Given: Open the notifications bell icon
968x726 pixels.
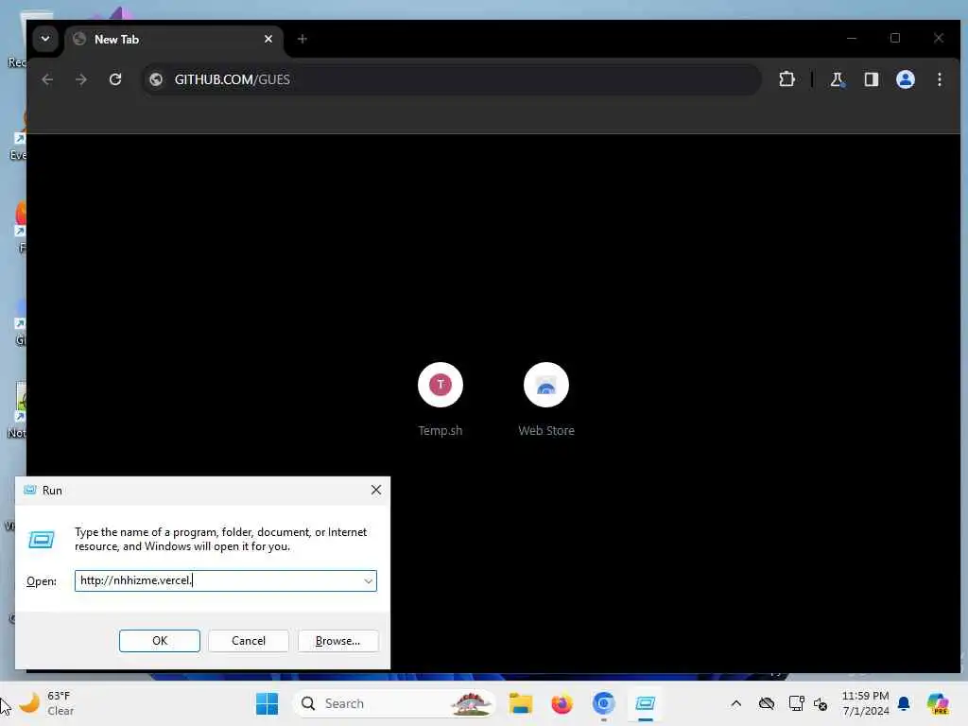Looking at the screenshot, I should 904,703.
